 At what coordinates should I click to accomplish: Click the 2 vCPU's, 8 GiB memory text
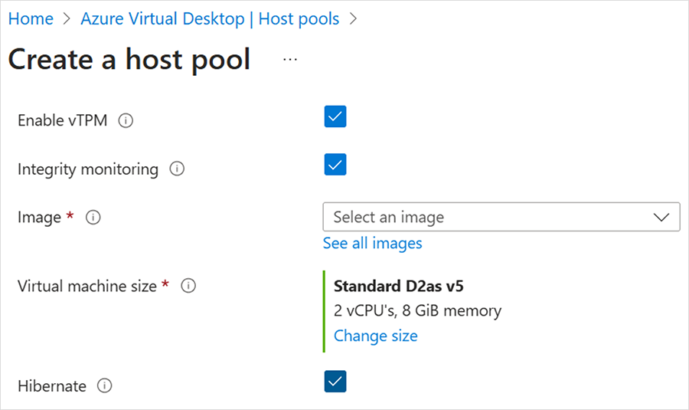tap(417, 311)
